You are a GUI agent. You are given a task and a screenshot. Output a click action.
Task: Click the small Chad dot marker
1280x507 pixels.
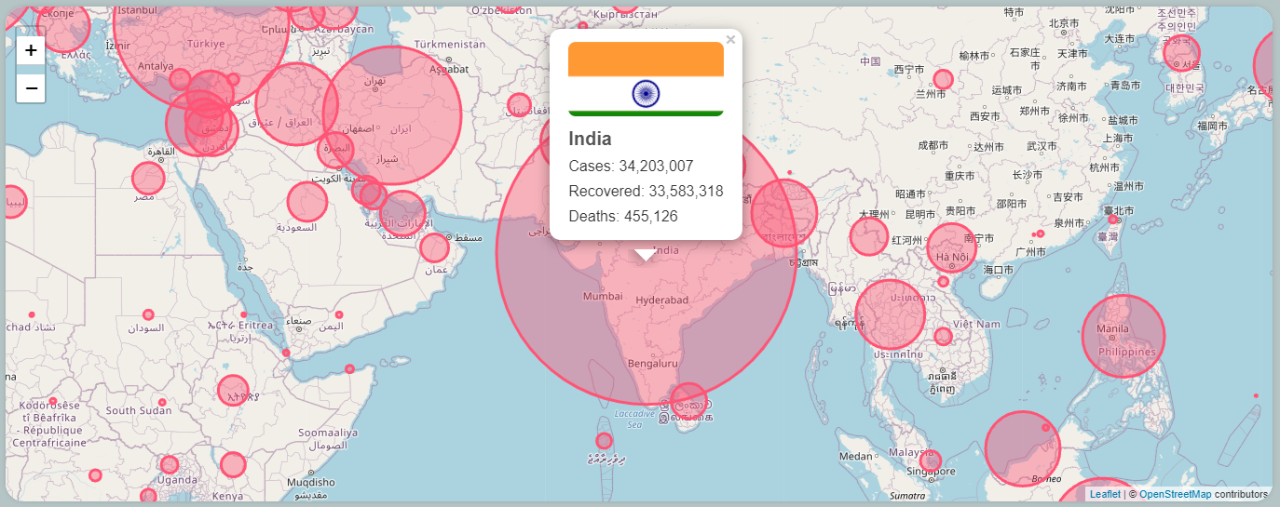pyautogui.click(x=32, y=314)
